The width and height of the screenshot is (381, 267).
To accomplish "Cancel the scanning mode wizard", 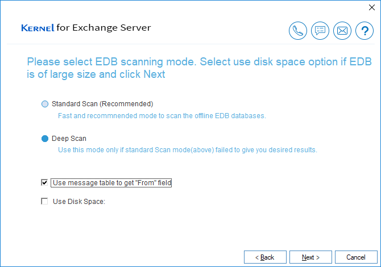I will (x=356, y=257).
